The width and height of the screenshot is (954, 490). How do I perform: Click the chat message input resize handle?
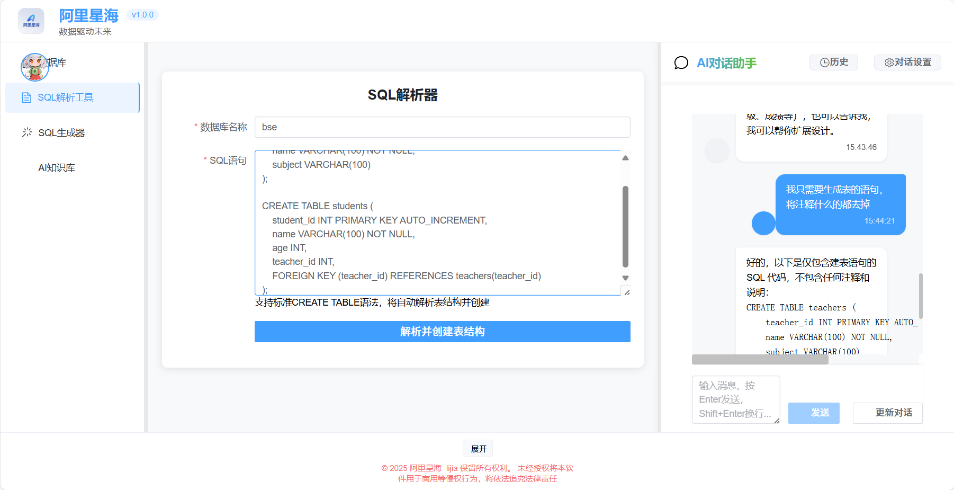coord(777,421)
